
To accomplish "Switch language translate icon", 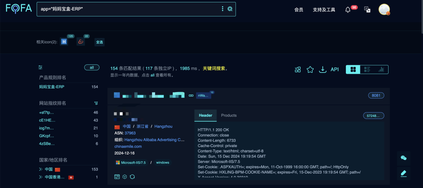I will click(367, 10).
